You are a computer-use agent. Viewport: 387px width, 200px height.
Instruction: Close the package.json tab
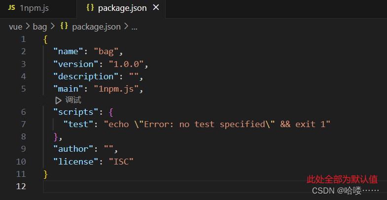(156, 8)
